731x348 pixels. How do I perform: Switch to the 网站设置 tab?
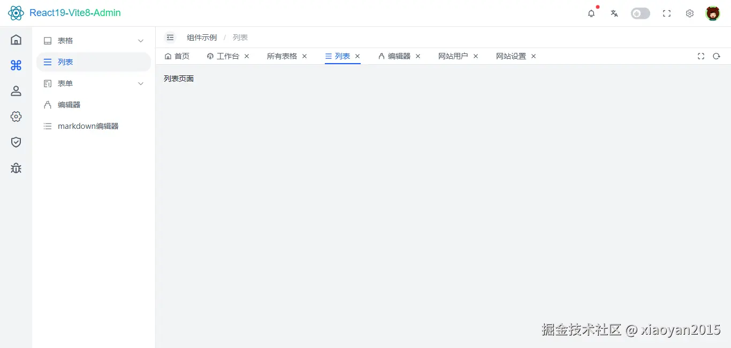[511, 56]
